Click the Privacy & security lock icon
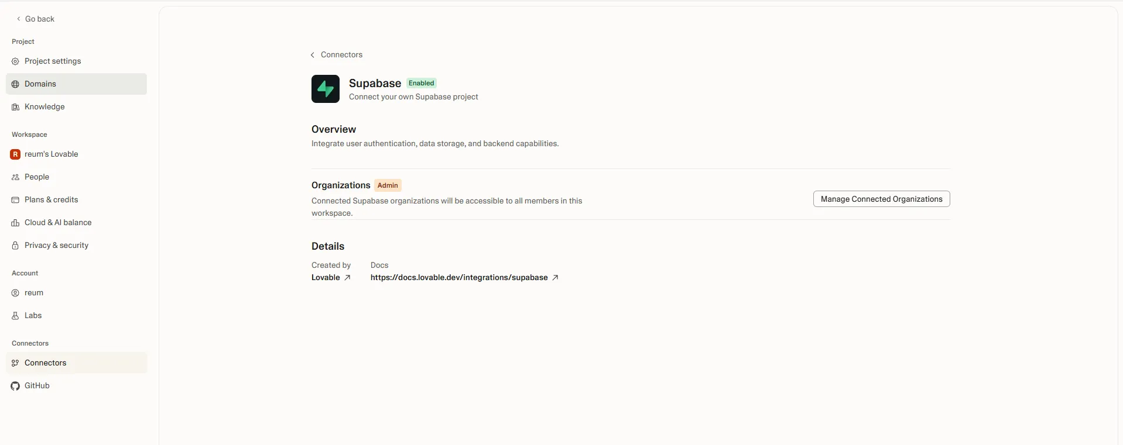Viewport: 1123px width, 445px height. 15,246
